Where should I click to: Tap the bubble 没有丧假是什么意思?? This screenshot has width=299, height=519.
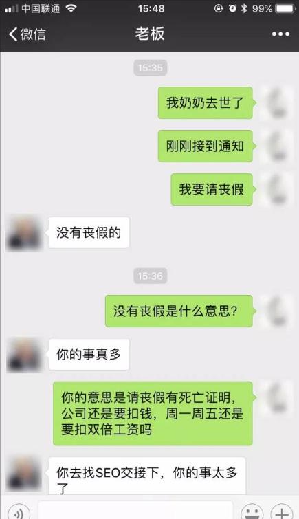[x=180, y=311]
